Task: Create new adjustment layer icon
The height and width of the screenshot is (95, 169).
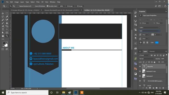Action: tap(153, 88)
